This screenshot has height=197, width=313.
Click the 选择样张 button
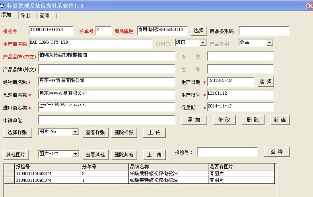click(x=17, y=133)
